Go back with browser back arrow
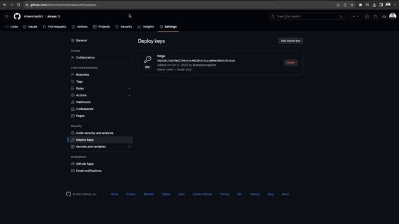This screenshot has height=224, width=399. (4, 4)
